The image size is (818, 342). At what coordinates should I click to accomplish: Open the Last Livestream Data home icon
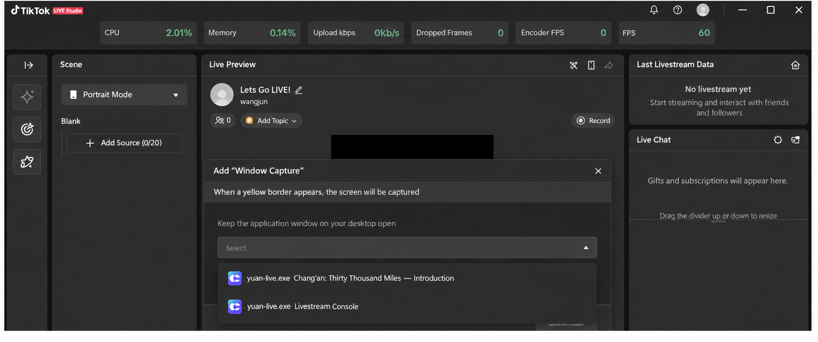click(796, 65)
